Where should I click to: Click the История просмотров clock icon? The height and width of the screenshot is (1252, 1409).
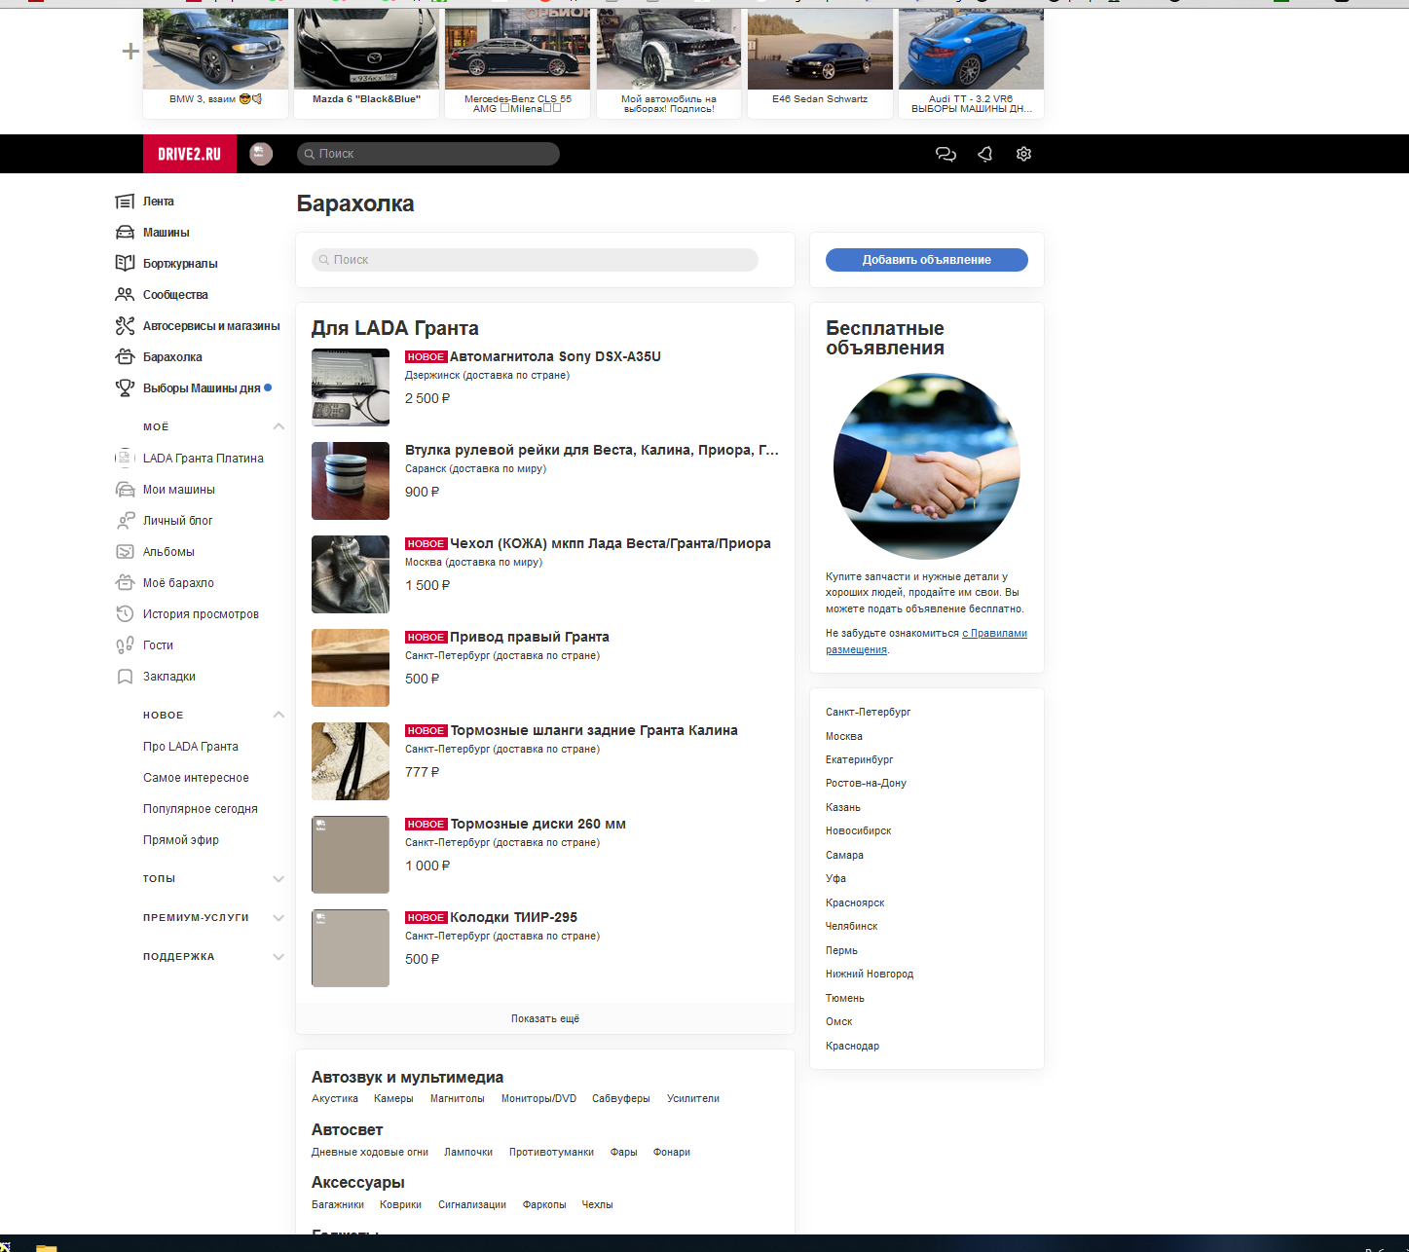tap(125, 614)
